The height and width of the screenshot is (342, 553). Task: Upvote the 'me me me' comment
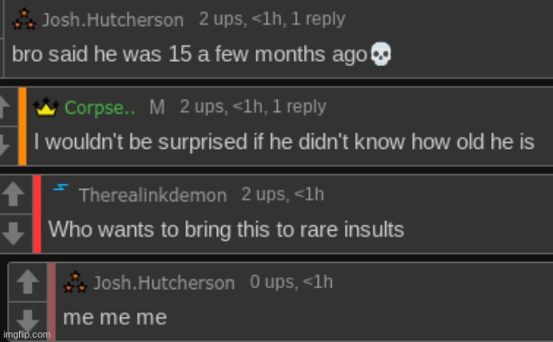[x=28, y=281]
